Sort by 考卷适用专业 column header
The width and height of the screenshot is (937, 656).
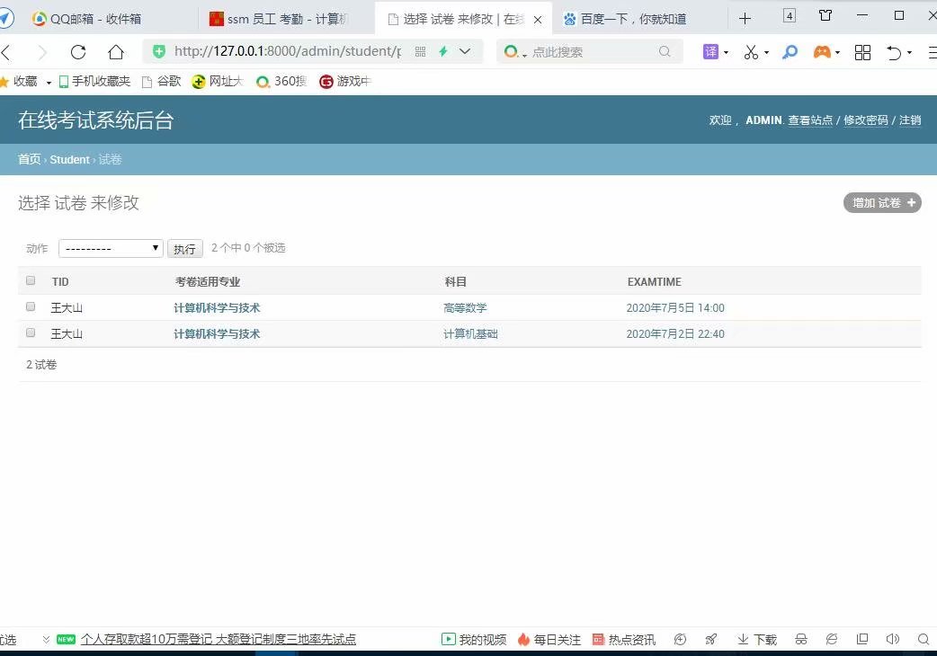click(208, 282)
